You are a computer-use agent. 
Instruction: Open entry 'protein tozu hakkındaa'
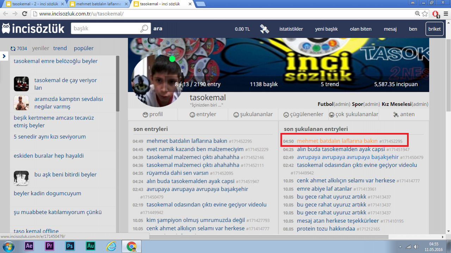[326, 229]
